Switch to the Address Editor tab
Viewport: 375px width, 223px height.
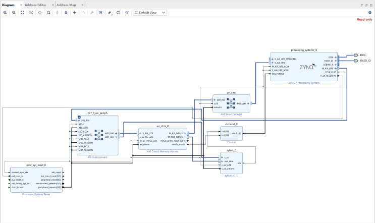pos(36,5)
